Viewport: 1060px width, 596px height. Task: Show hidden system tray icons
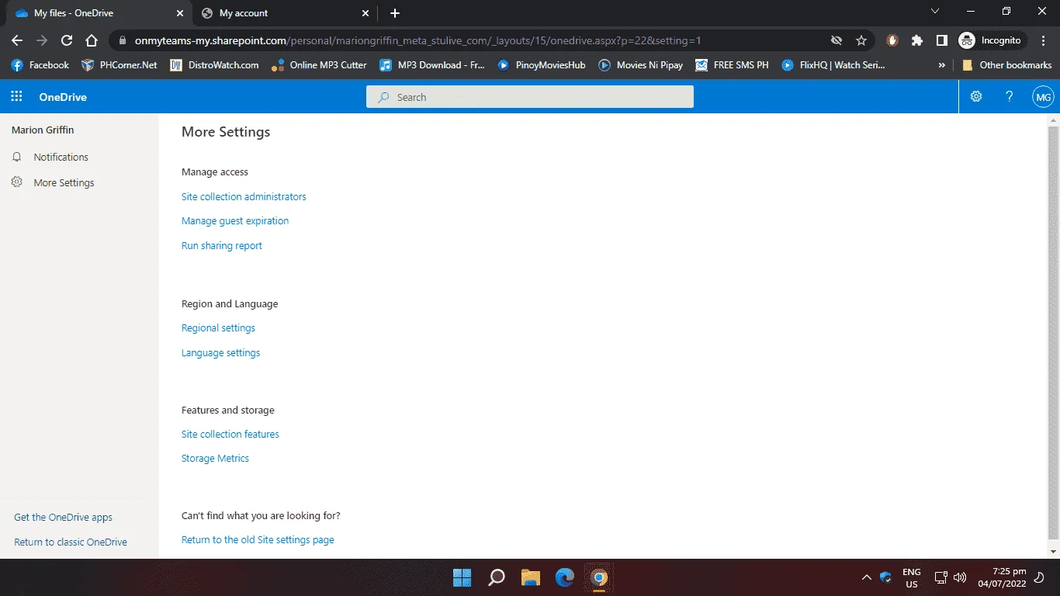pos(866,577)
